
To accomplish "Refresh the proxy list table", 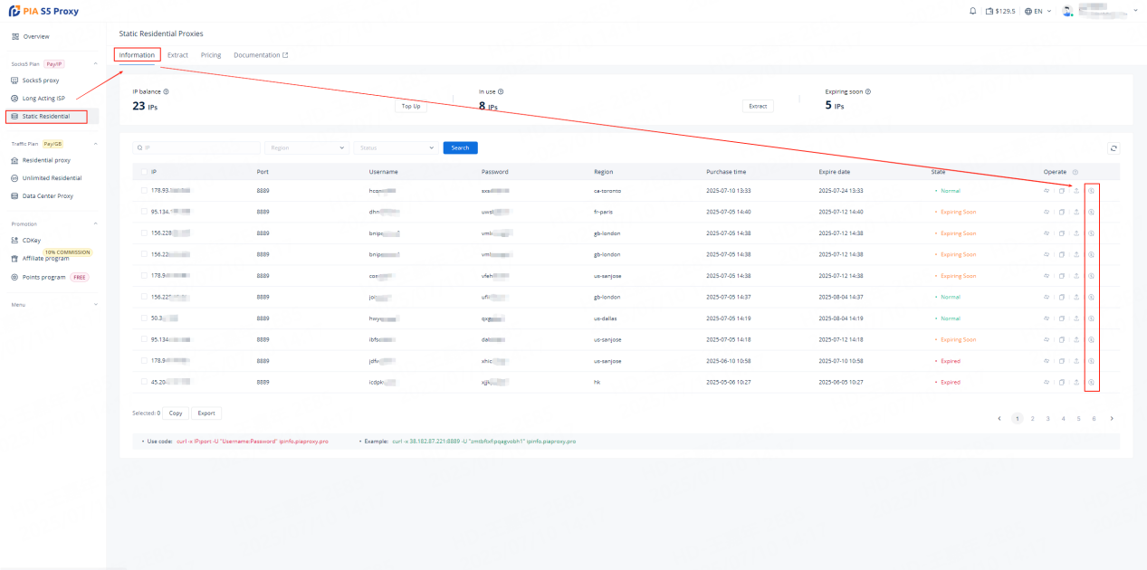I will (1113, 148).
